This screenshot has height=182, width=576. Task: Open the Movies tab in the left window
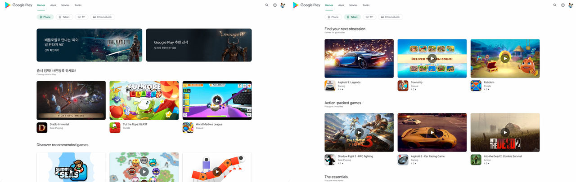65,5
